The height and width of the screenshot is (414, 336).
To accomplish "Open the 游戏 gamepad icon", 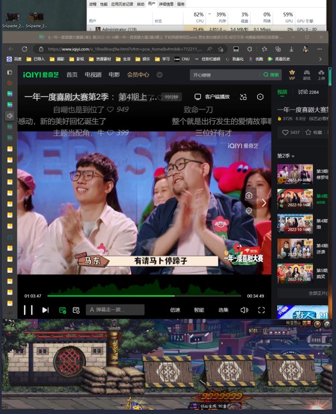I will (x=306, y=74).
